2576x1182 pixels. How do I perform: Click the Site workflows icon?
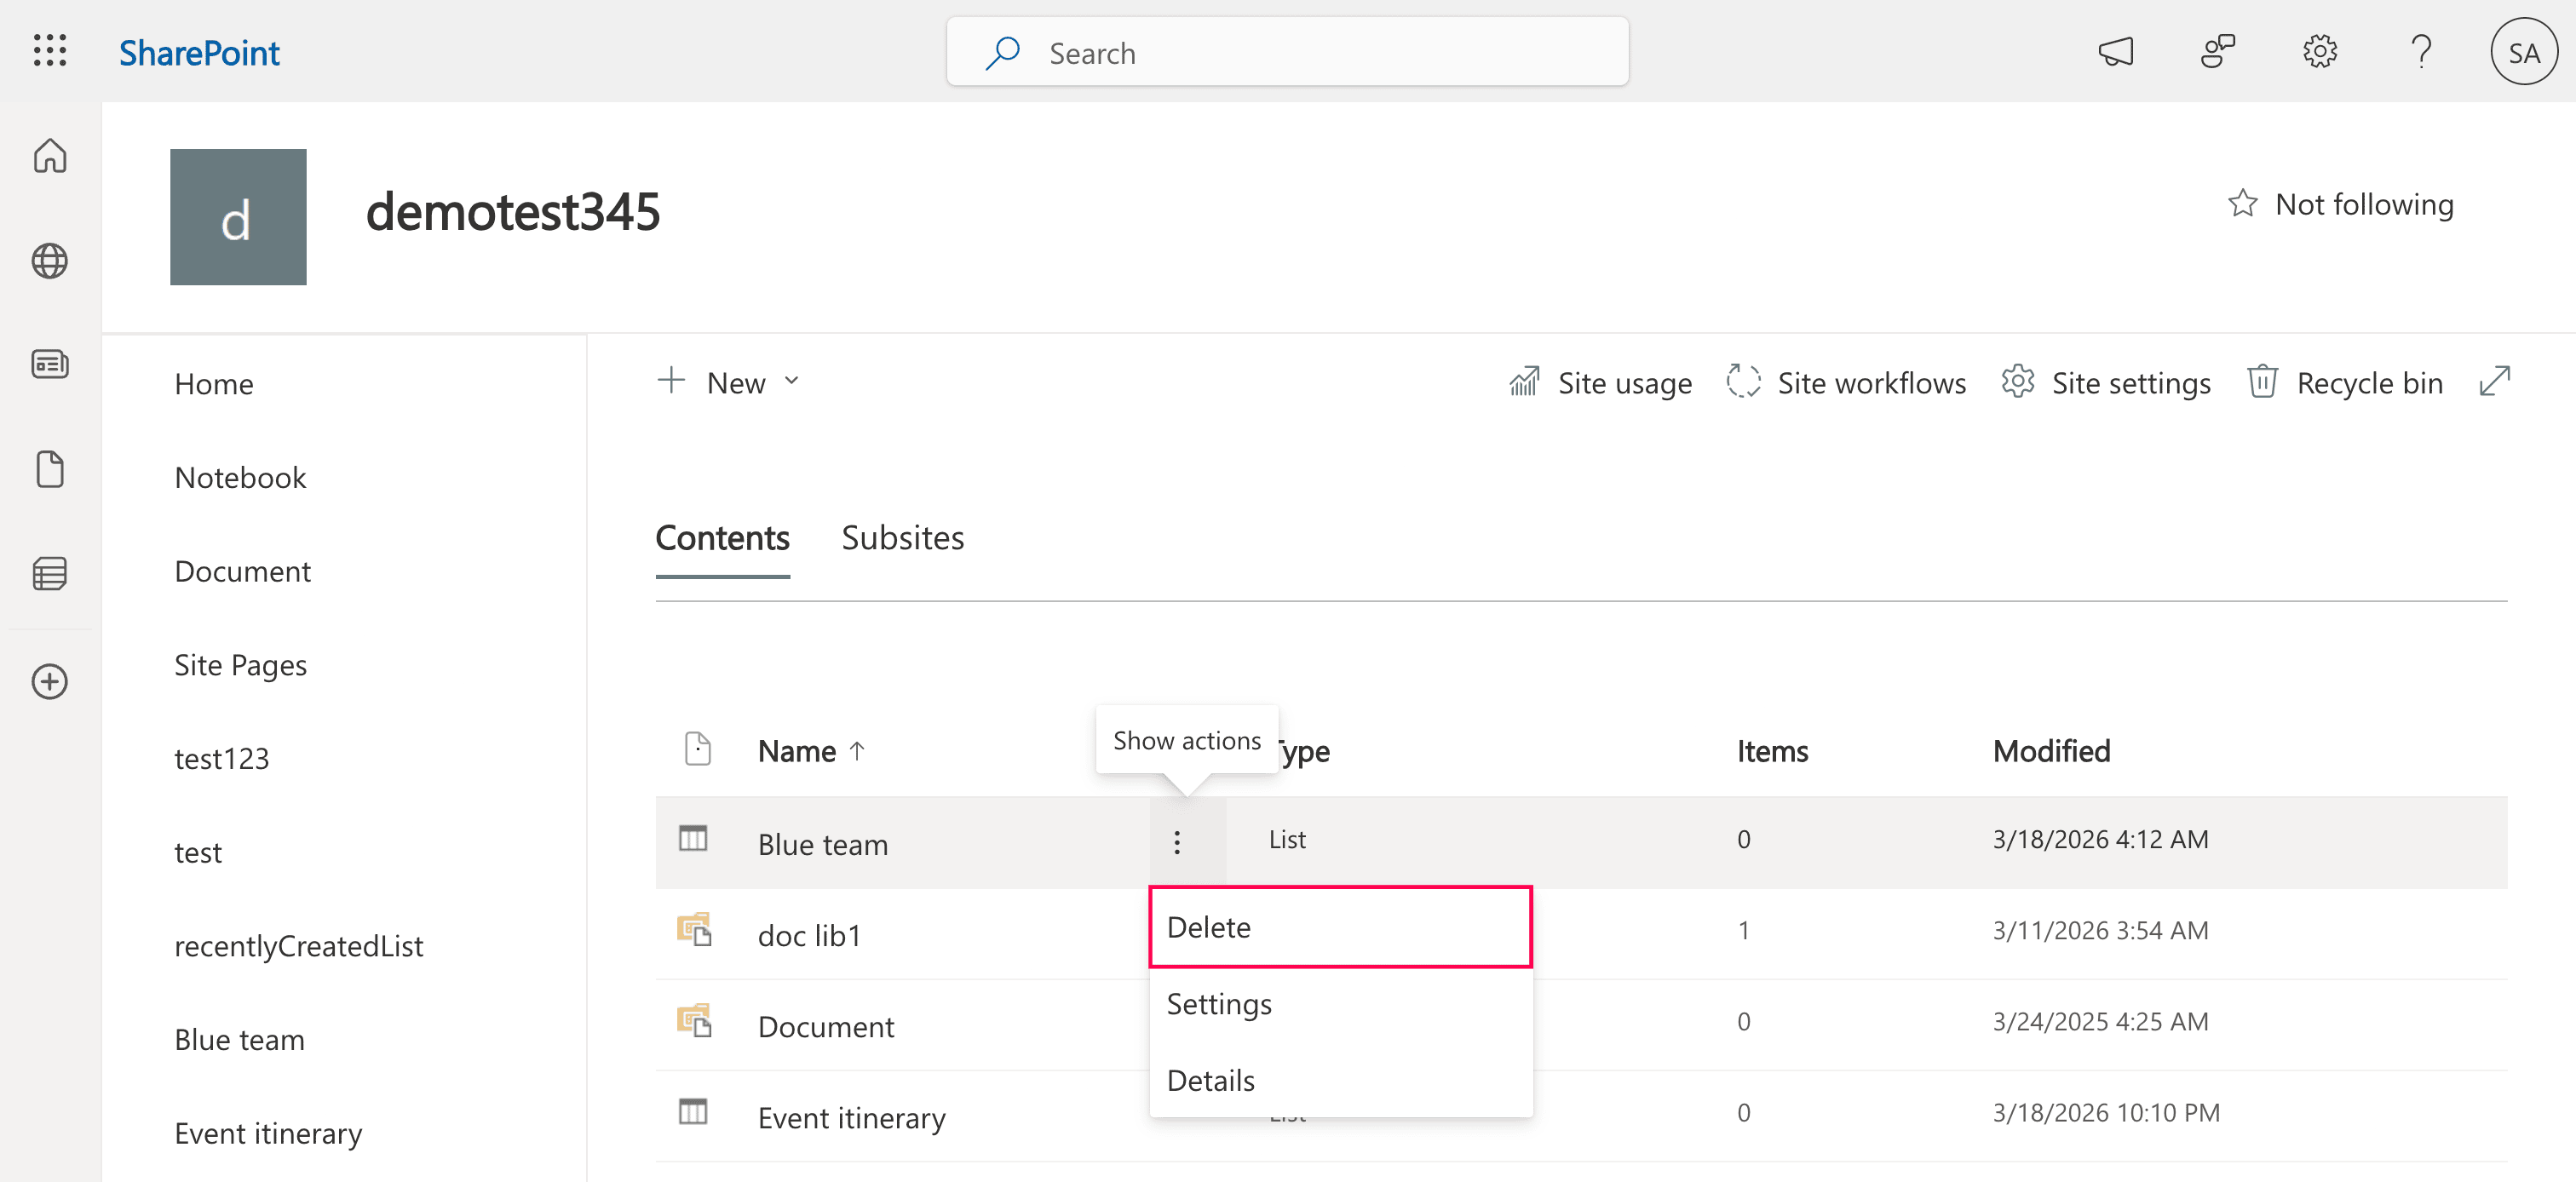coord(1745,382)
